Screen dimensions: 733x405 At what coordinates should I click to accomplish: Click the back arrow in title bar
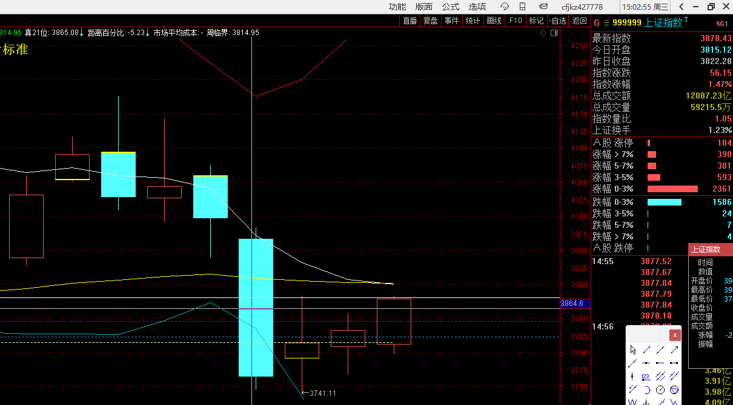(682, 7)
